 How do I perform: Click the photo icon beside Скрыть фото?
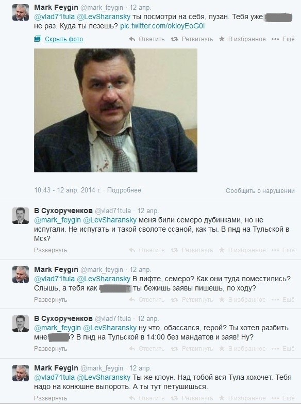[x=38, y=39]
